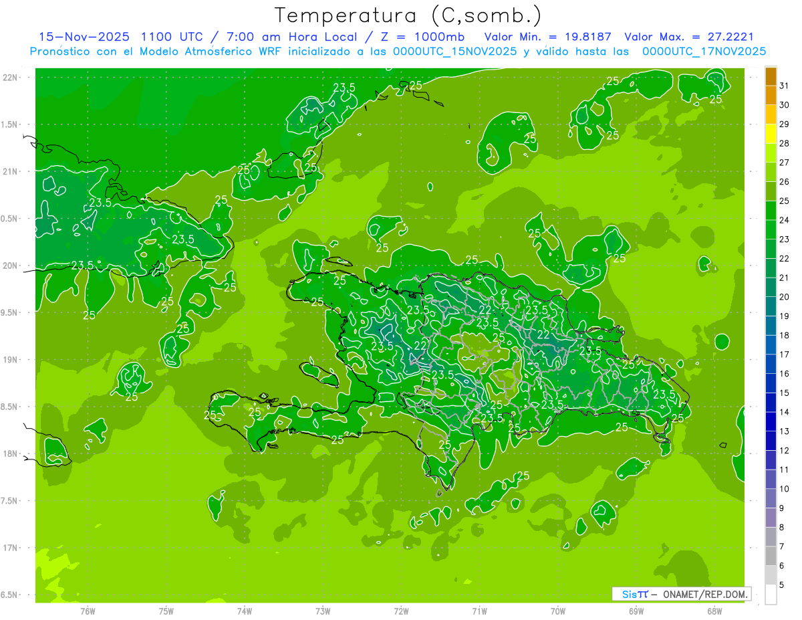Click the '18N' latitude axis label
Image resolution: width=802 pixels, height=620 pixels.
point(11,453)
